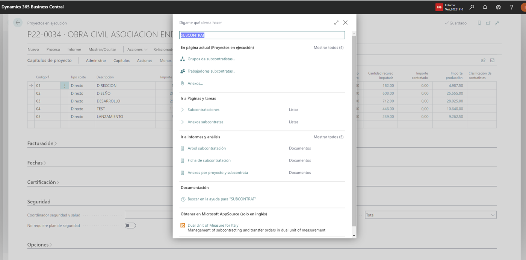The height and width of the screenshot is (260, 526).
Task: Close the Dígame qué desea hacer dialog
Action: 345,22
